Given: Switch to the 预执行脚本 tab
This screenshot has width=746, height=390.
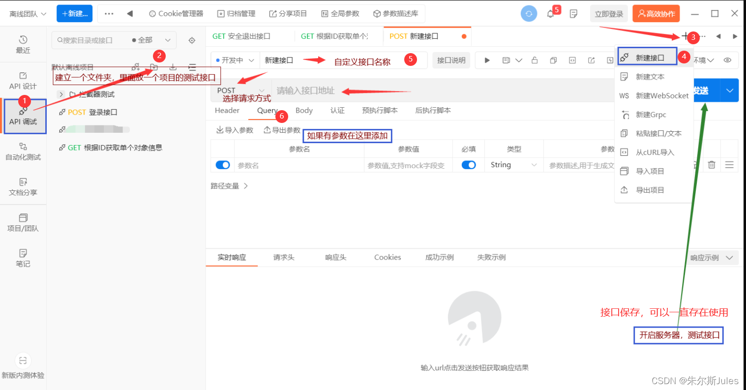Looking at the screenshot, I should coord(380,111).
